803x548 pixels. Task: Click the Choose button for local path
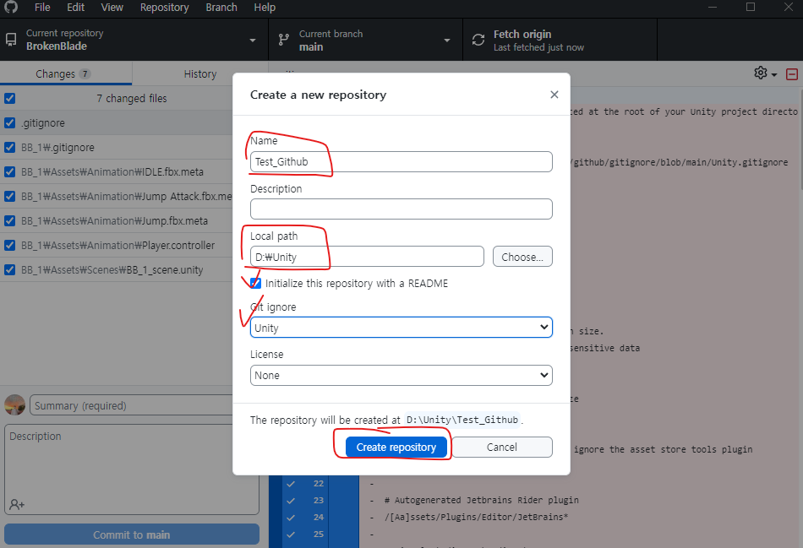pos(522,256)
